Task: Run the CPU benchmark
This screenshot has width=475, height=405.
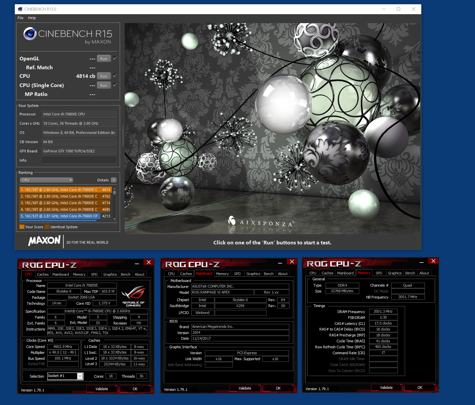Action: click(104, 76)
